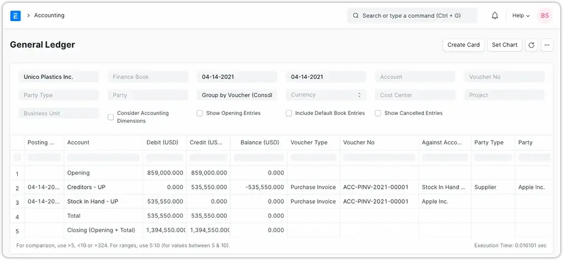563x260 pixels.
Task: Open the Help dropdown menu
Action: click(x=521, y=16)
